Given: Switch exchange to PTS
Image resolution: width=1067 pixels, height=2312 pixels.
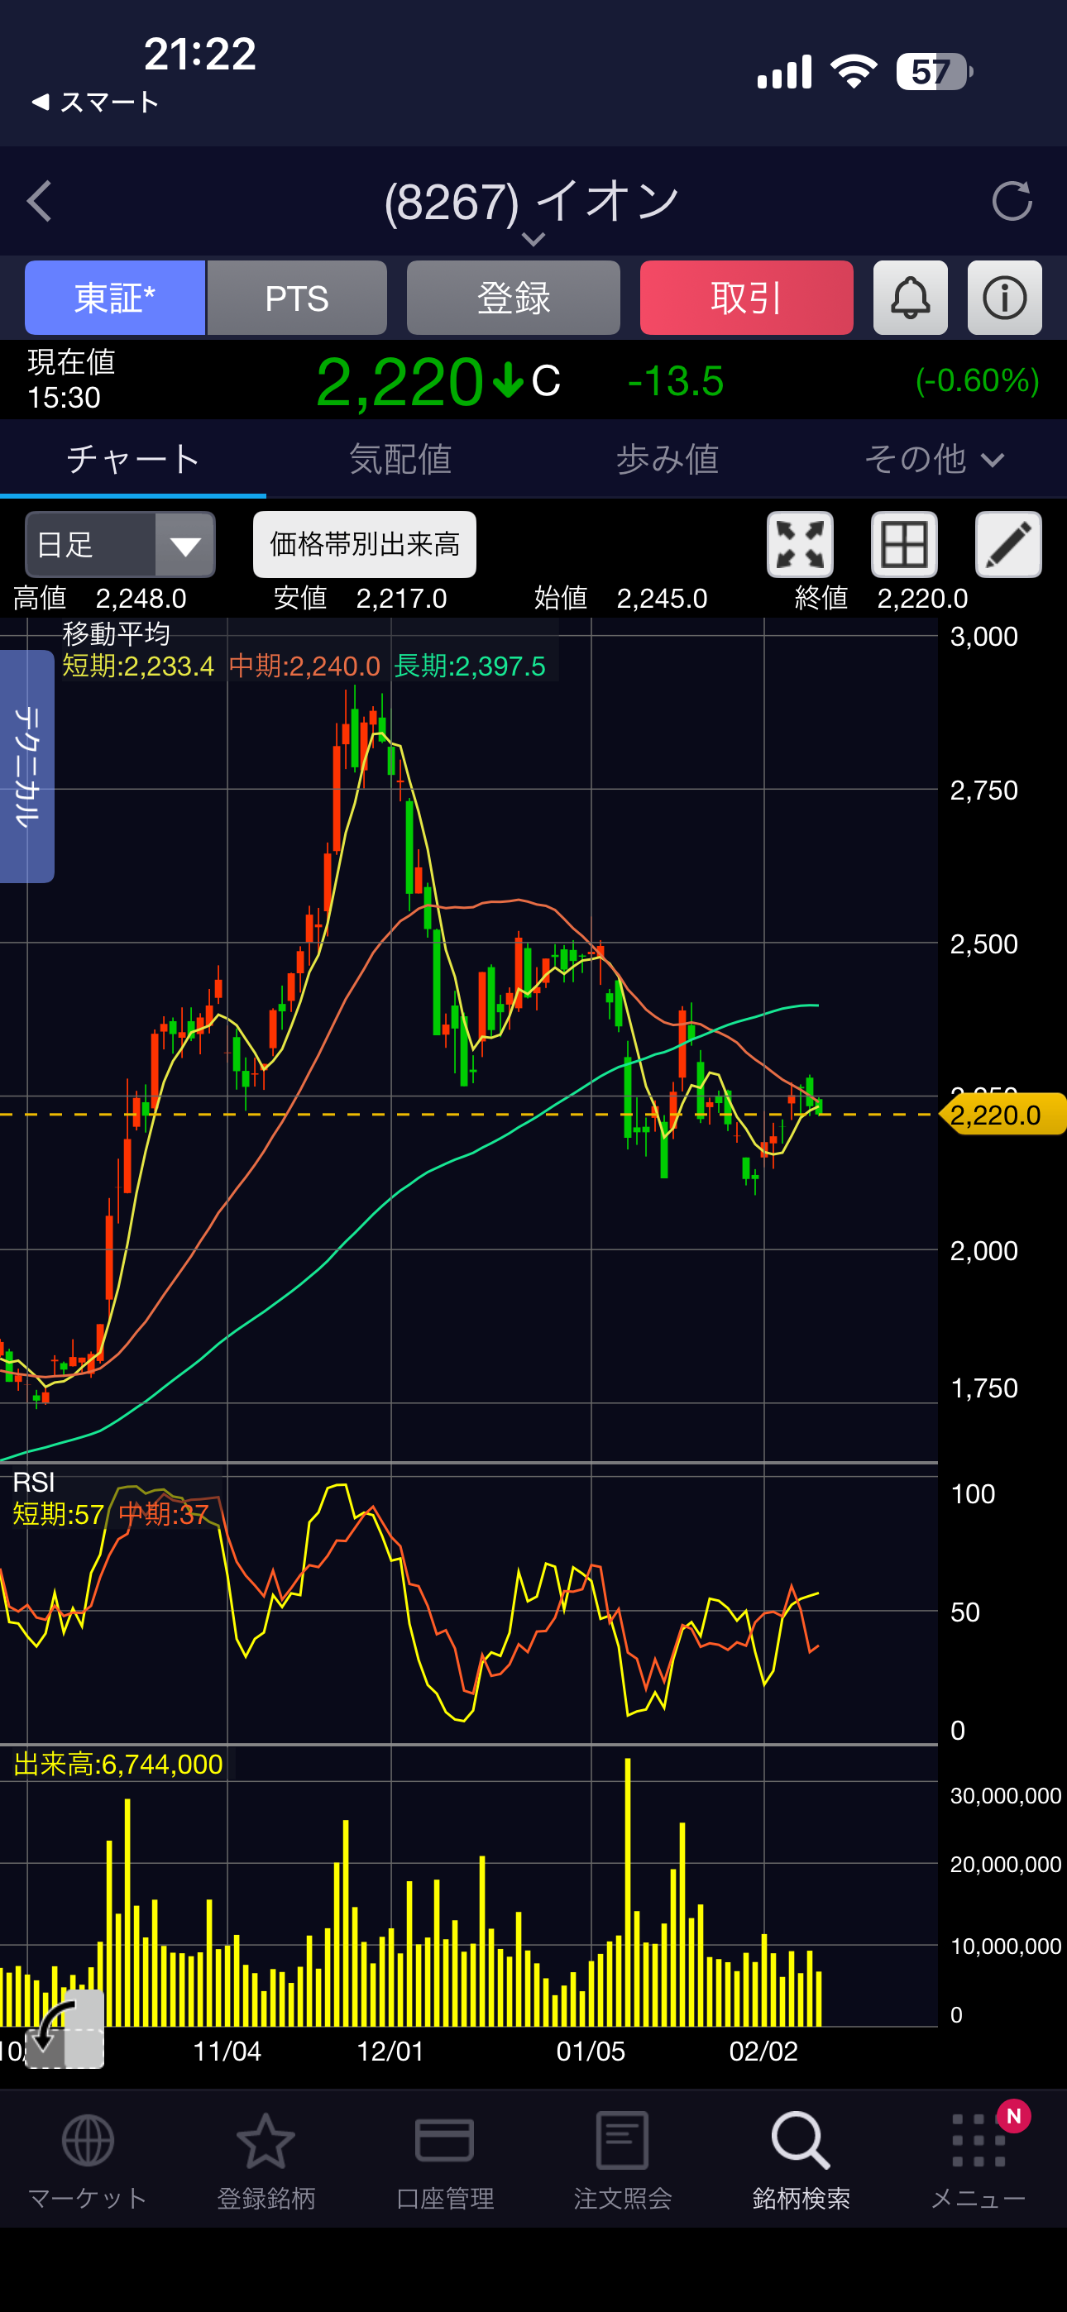Looking at the screenshot, I should coord(297,298).
